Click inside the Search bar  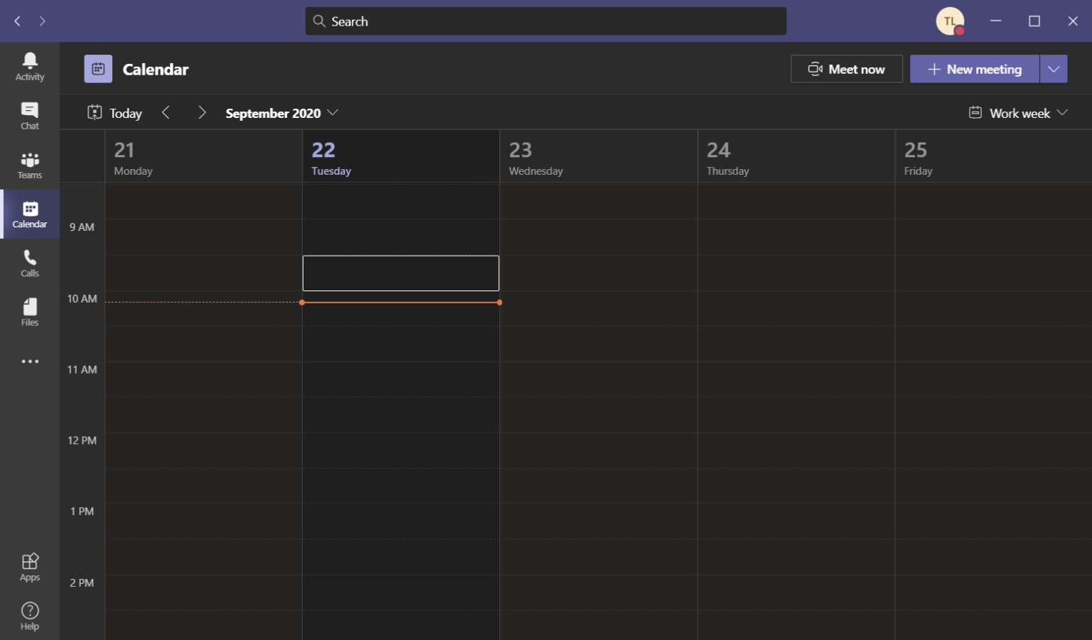tap(545, 21)
